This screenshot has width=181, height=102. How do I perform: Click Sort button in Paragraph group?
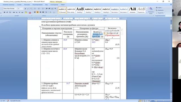pyautogui.click(x=52, y=8)
